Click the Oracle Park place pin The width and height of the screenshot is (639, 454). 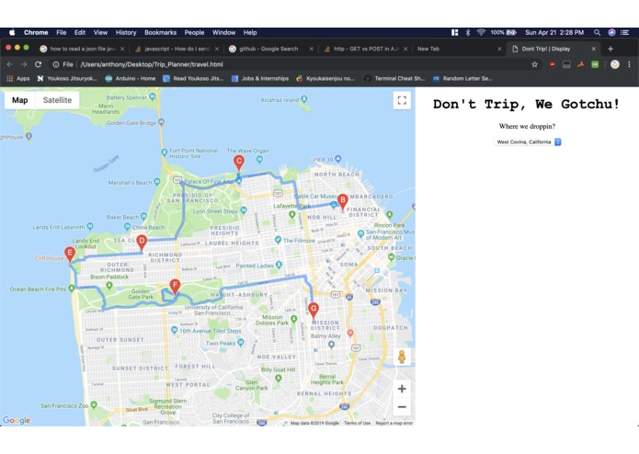(392, 257)
